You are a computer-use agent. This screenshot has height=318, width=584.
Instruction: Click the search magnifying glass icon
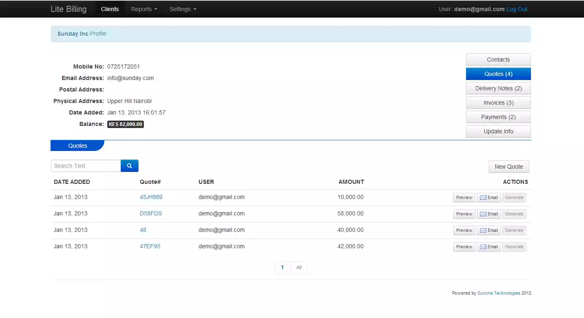[x=129, y=165]
